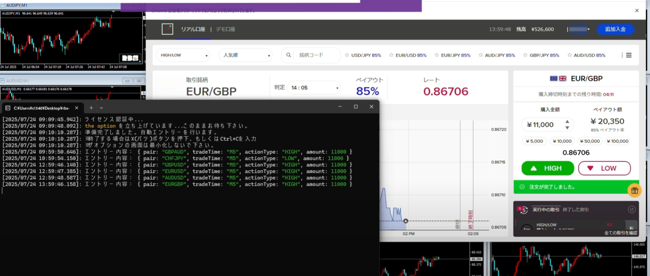
Task: Open the terminal tab list chevron dropdown
Action: click(102, 108)
